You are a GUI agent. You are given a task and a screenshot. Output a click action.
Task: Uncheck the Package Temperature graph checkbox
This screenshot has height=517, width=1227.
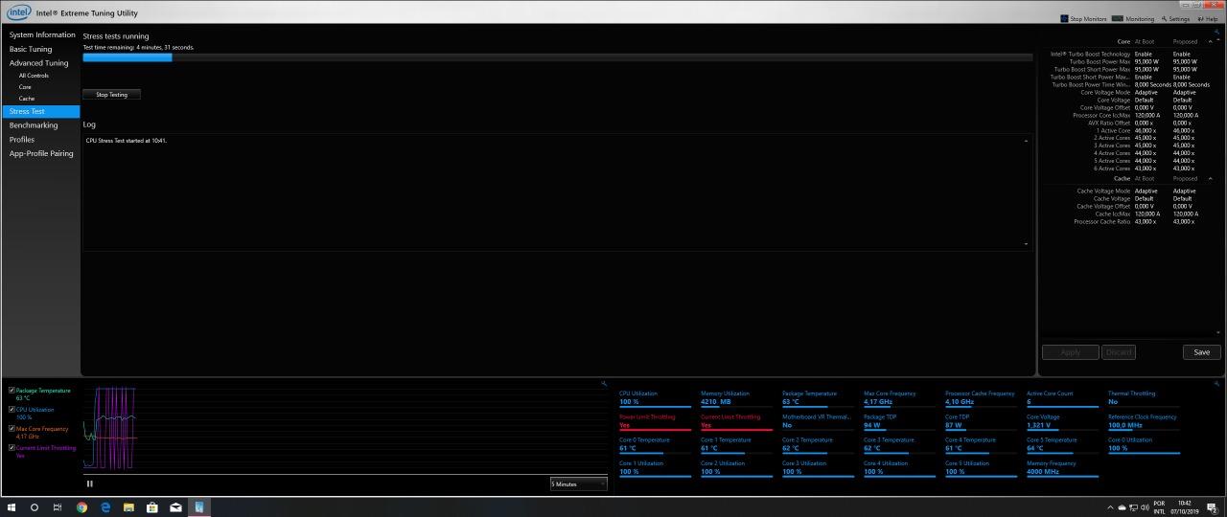tap(12, 391)
